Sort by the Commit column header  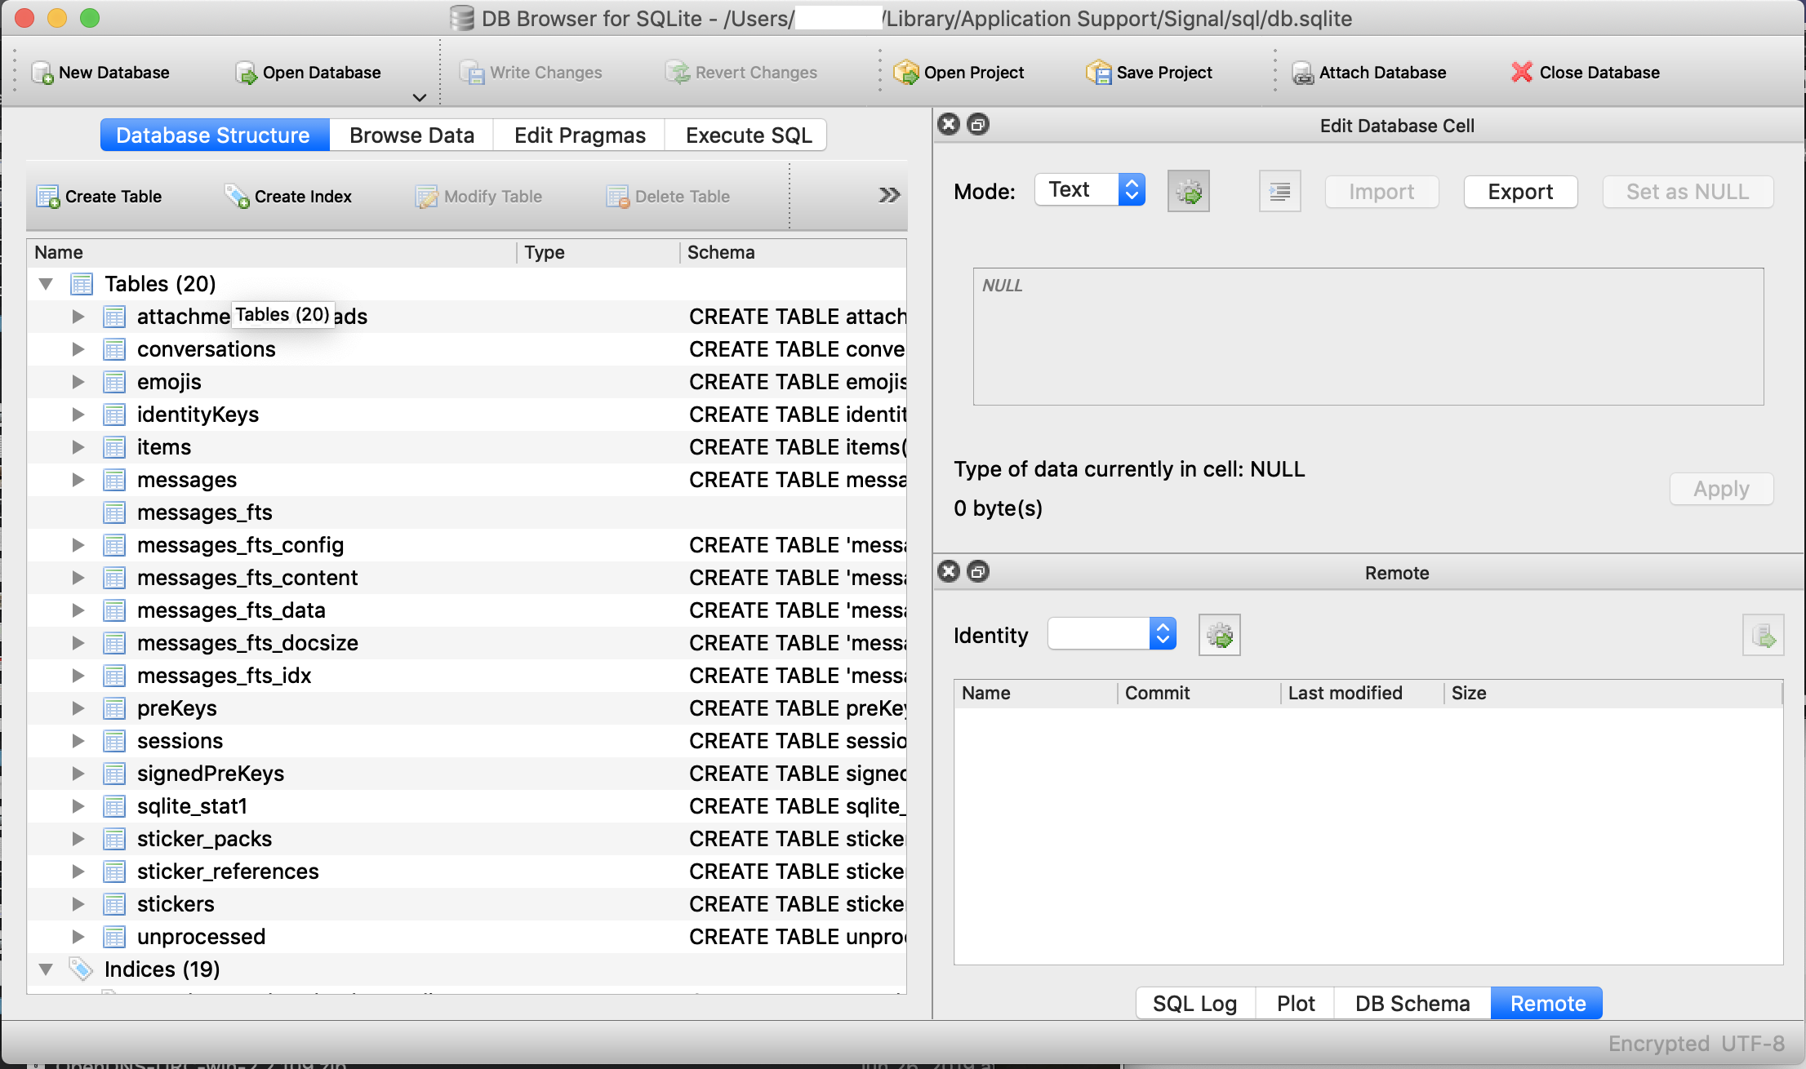1199,693
